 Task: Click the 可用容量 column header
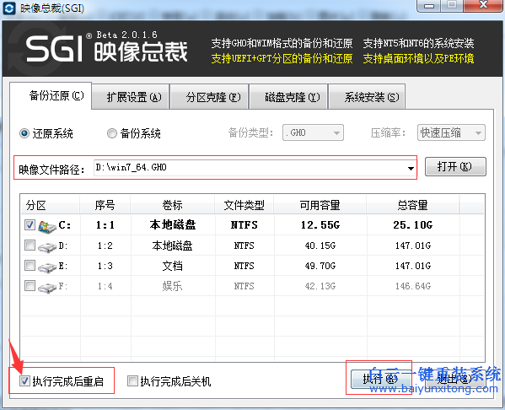(x=320, y=205)
